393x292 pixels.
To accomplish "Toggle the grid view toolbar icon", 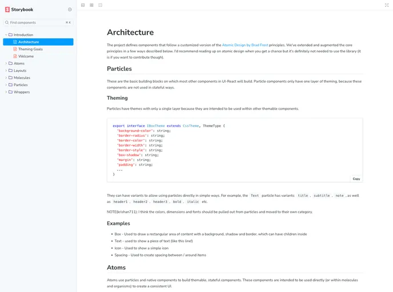I will pyautogui.click(x=91, y=5).
